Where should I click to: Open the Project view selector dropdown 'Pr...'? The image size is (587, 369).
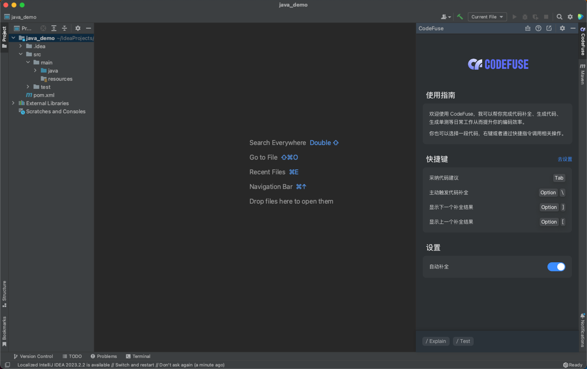[23, 28]
